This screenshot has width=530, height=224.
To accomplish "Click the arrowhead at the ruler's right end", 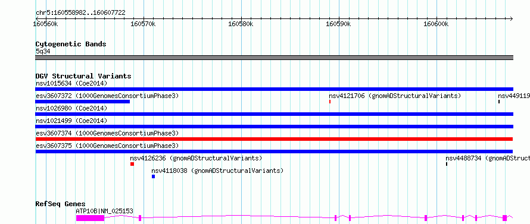I will coord(511,18).
